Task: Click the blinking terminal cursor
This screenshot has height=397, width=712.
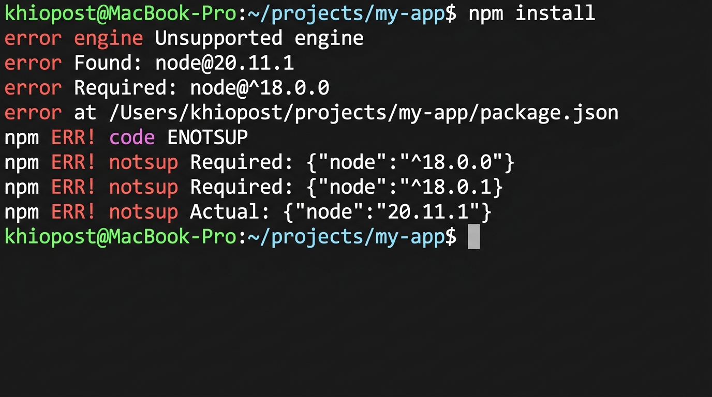Action: (x=473, y=236)
